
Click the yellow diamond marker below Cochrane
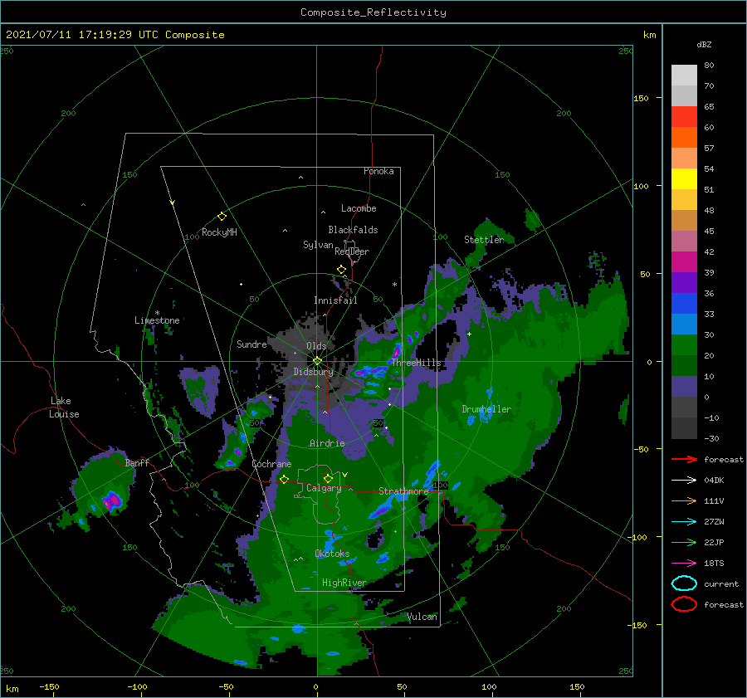[x=285, y=479]
